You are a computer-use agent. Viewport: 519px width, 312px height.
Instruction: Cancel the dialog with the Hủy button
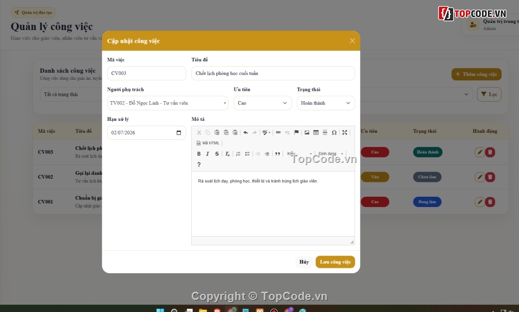pyautogui.click(x=304, y=262)
